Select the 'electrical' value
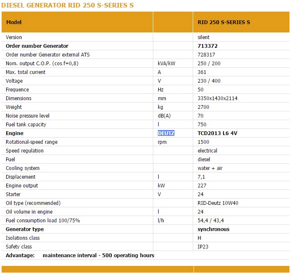Screen dimensions: 292x273 pos(207,150)
